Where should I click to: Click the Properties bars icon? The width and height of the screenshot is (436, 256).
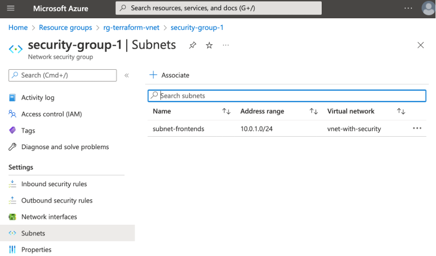tap(12, 249)
